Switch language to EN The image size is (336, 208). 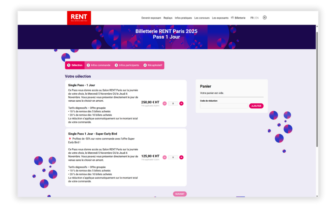click(x=257, y=18)
